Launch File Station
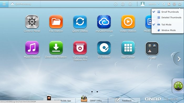The image size is (184, 103). [x=56, y=22]
